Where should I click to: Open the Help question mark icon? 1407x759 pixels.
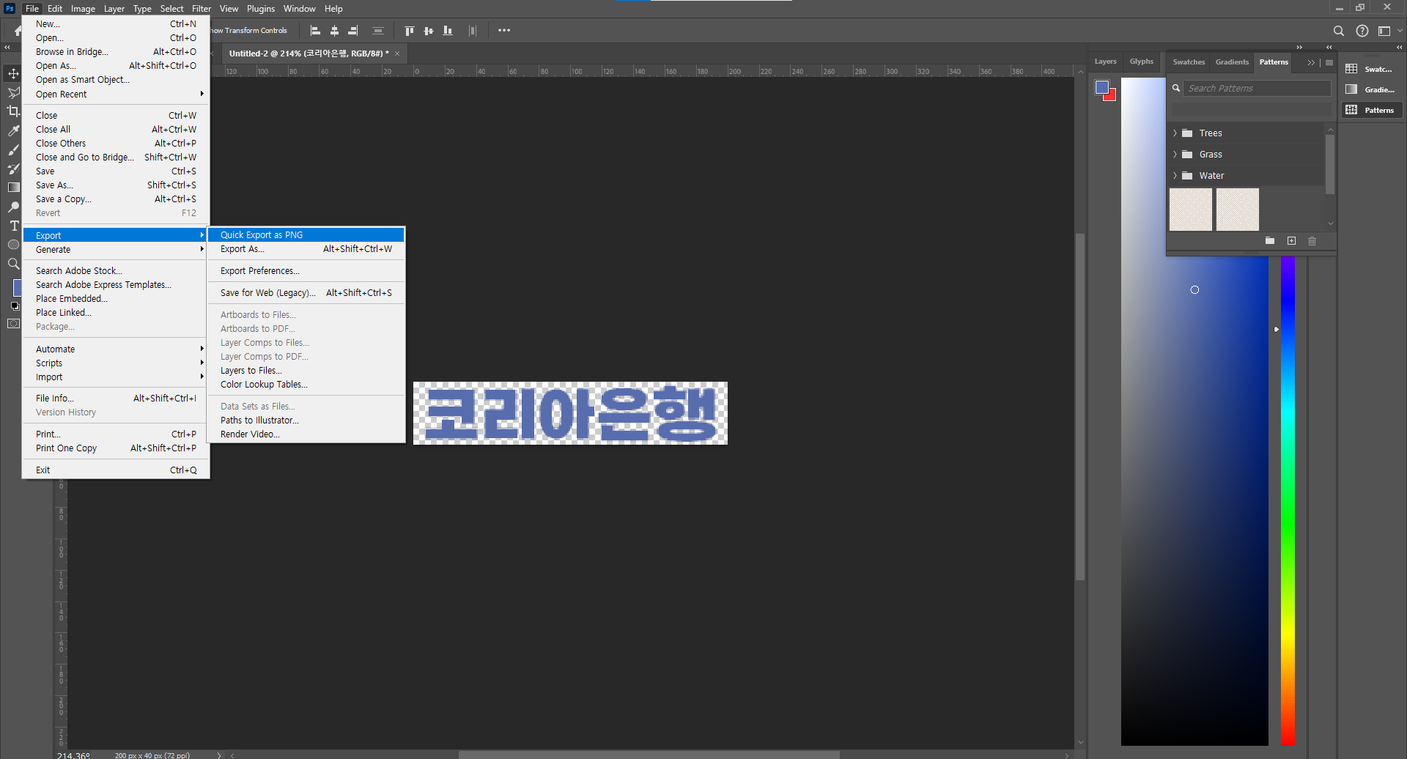tap(1362, 31)
